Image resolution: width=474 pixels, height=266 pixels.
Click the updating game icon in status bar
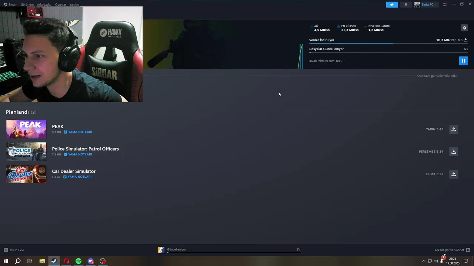click(161, 250)
